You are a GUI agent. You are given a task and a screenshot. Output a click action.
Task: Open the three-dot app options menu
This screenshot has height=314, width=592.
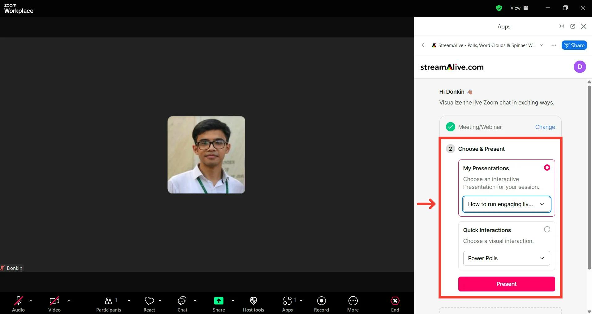point(554,45)
